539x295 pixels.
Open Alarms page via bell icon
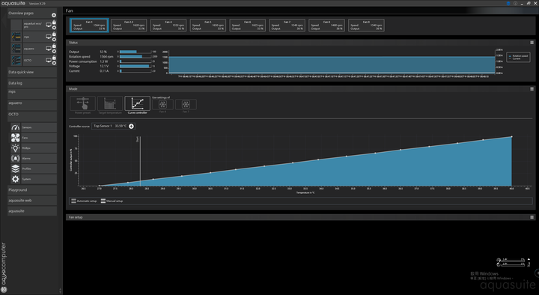coord(16,159)
